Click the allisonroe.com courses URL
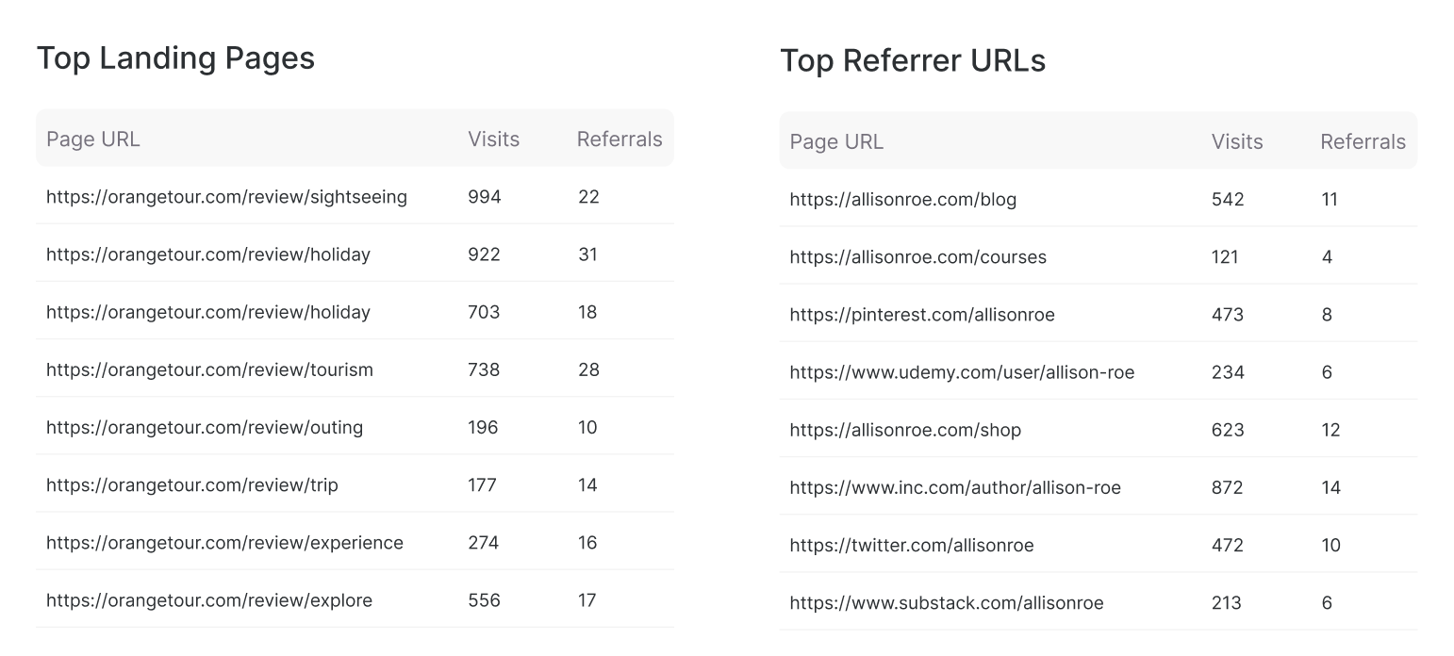The height and width of the screenshot is (656, 1454). pos(918,257)
